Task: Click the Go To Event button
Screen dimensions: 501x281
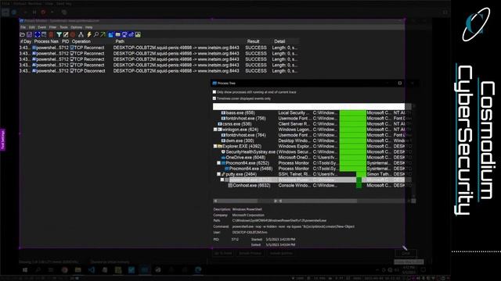Action: tap(223, 253)
